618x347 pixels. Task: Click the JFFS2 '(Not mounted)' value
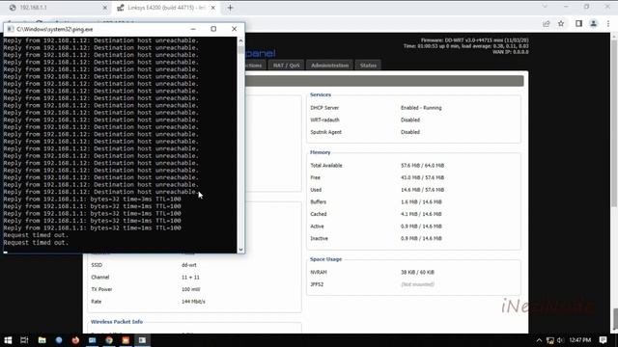point(418,284)
